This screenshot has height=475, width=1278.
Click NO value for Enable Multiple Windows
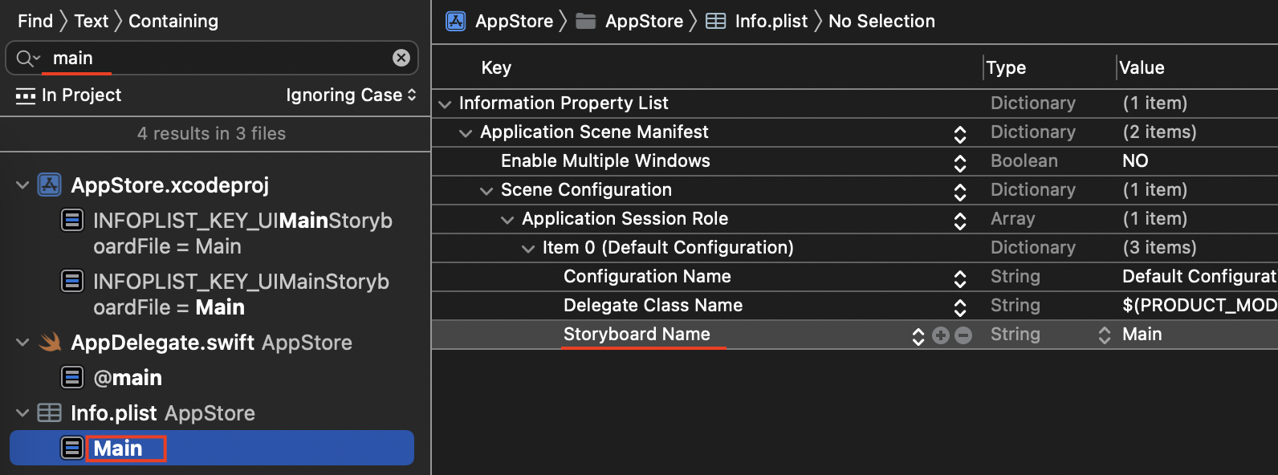click(x=1135, y=160)
